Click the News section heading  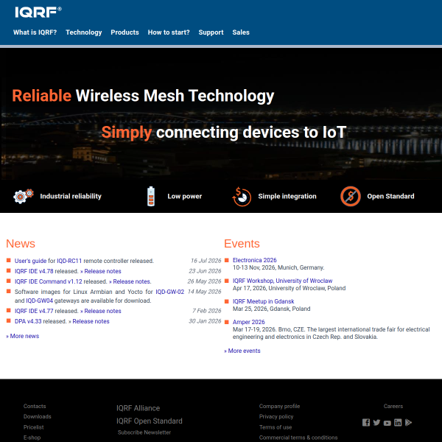[x=21, y=244]
